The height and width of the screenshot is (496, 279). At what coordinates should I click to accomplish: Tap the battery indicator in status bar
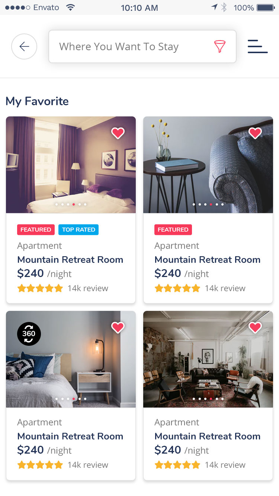point(266,7)
